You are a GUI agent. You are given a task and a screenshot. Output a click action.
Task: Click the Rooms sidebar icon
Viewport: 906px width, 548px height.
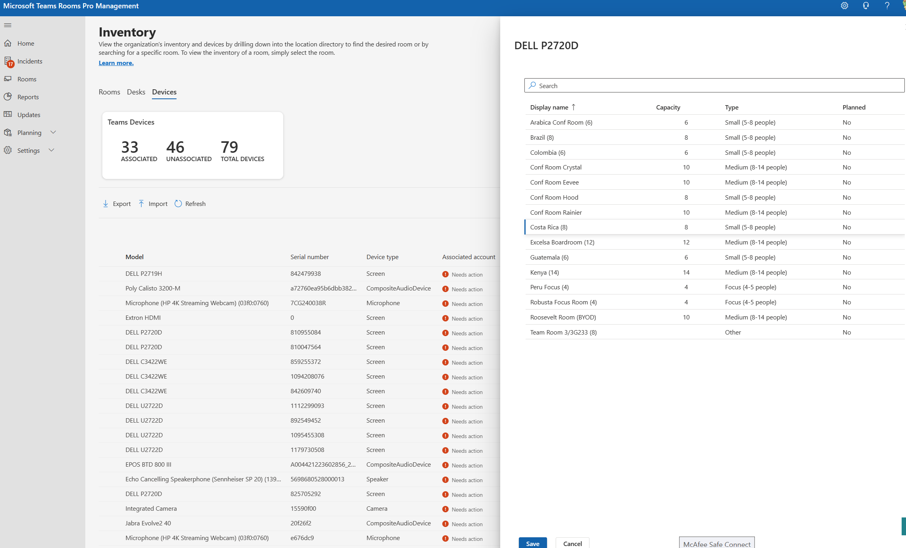click(x=8, y=79)
